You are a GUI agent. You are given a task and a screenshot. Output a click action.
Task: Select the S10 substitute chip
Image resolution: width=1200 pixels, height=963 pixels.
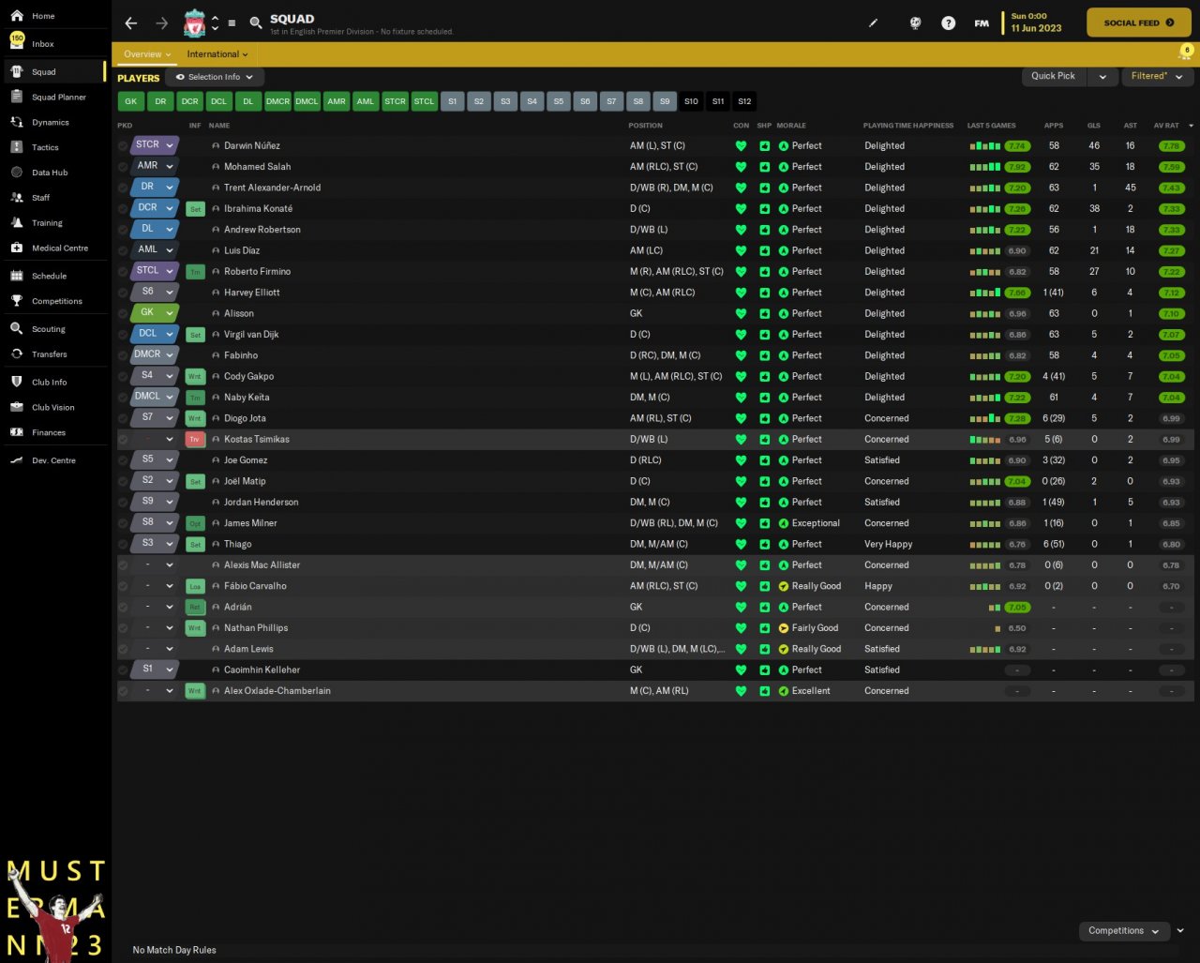[691, 101]
